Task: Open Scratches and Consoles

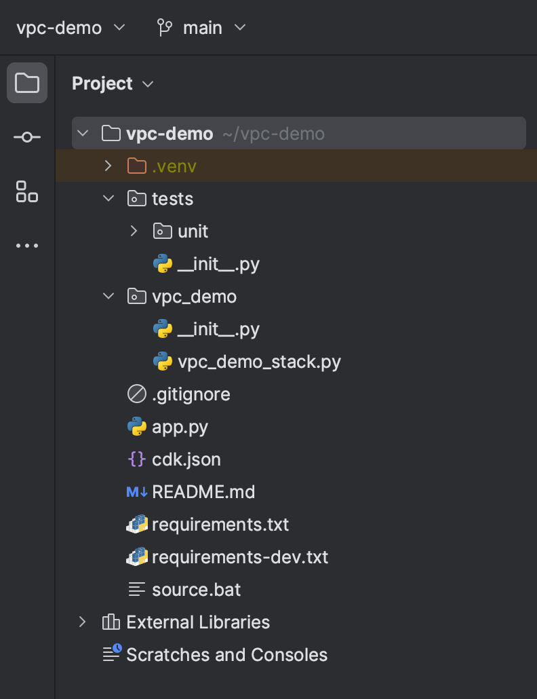Action: point(227,654)
